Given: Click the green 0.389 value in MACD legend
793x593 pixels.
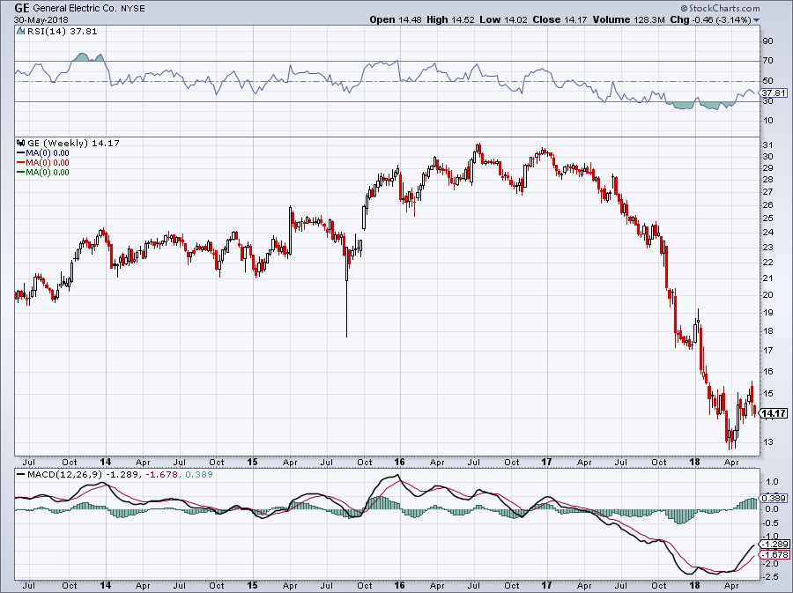Looking at the screenshot, I should pos(199,475).
